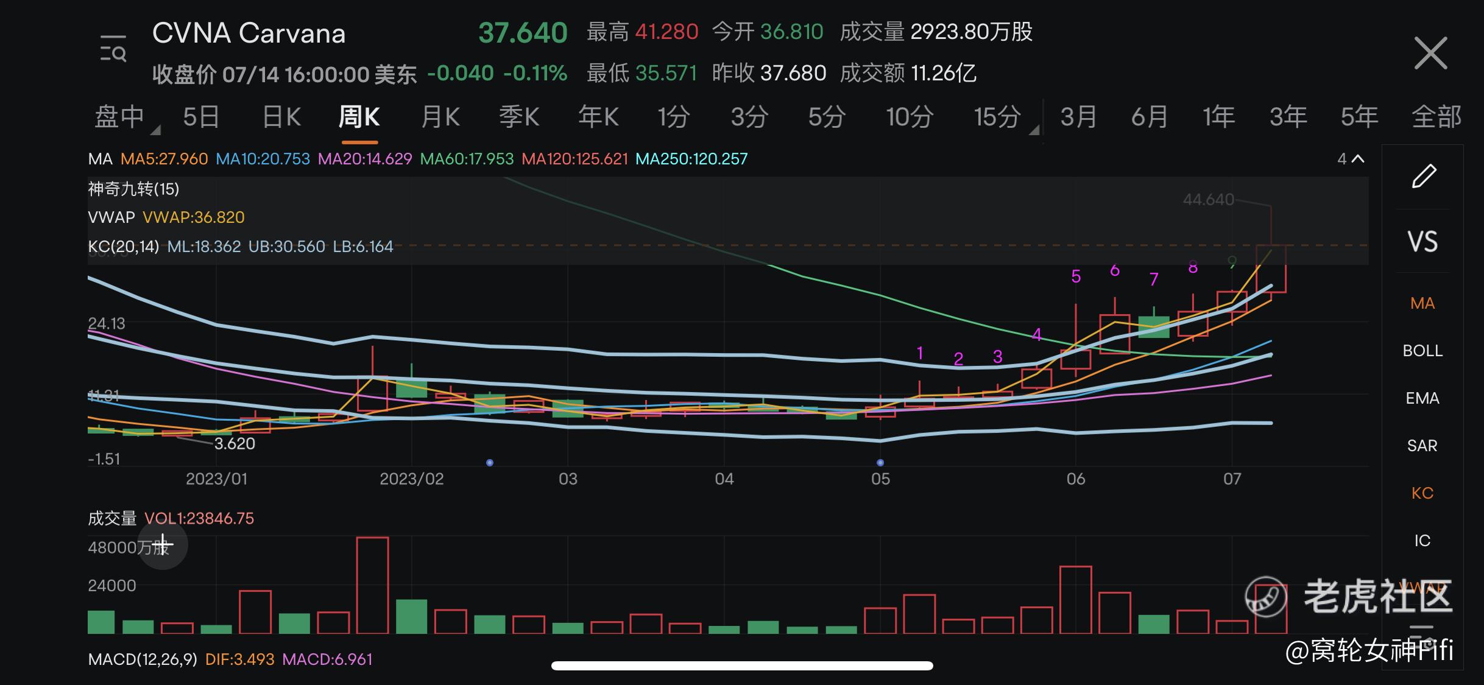Enable the SAR indicator

click(x=1422, y=446)
